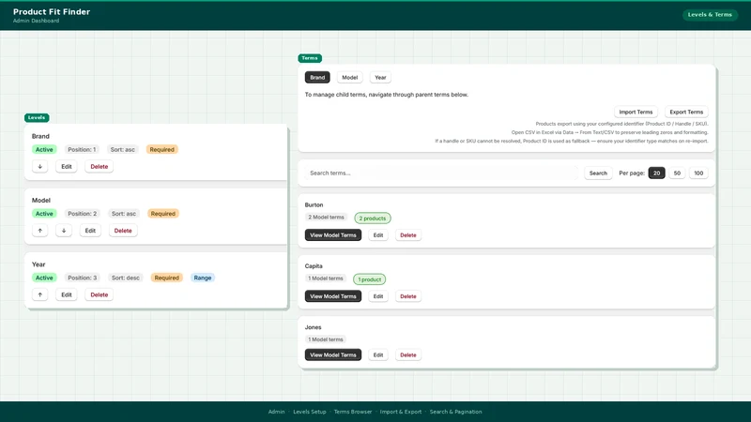Move Model level up with arrow
This screenshot has width=751, height=422.
coord(39,231)
